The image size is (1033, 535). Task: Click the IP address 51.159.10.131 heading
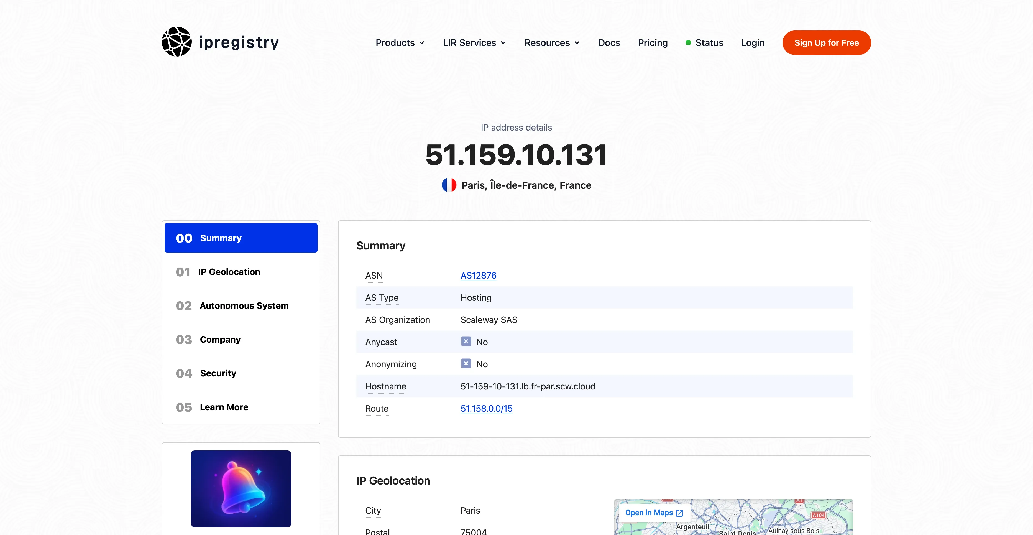516,155
